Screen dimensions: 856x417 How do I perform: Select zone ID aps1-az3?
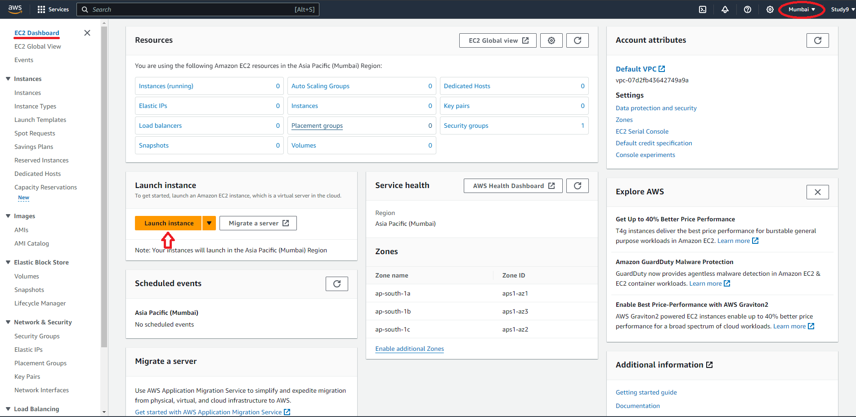point(515,311)
